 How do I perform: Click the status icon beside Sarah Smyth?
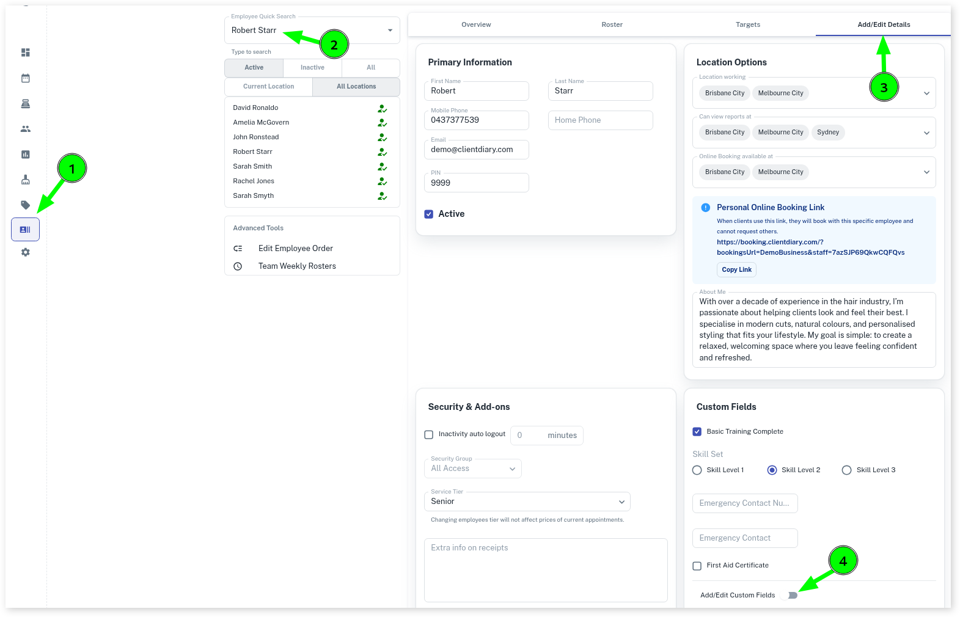pos(382,196)
